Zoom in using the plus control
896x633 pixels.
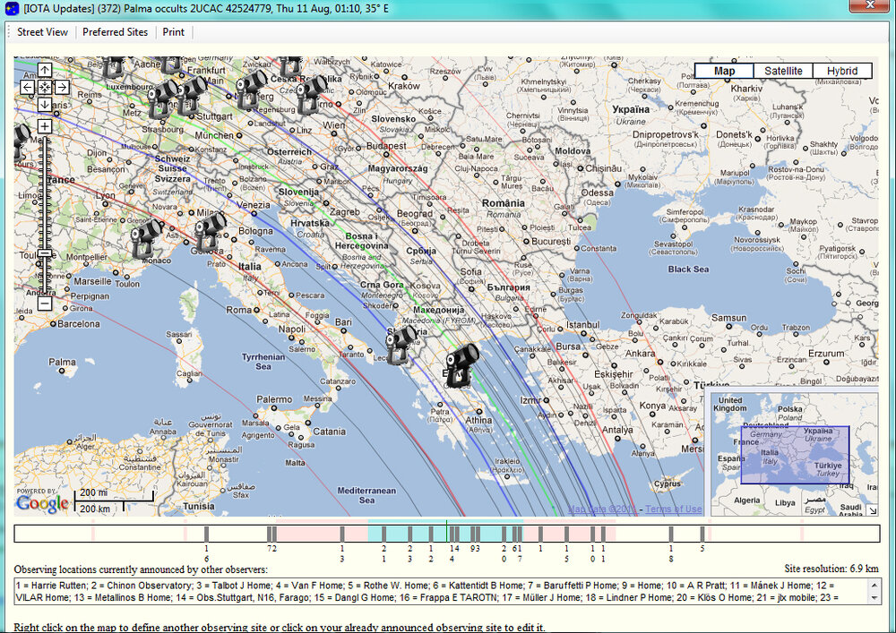click(x=44, y=125)
